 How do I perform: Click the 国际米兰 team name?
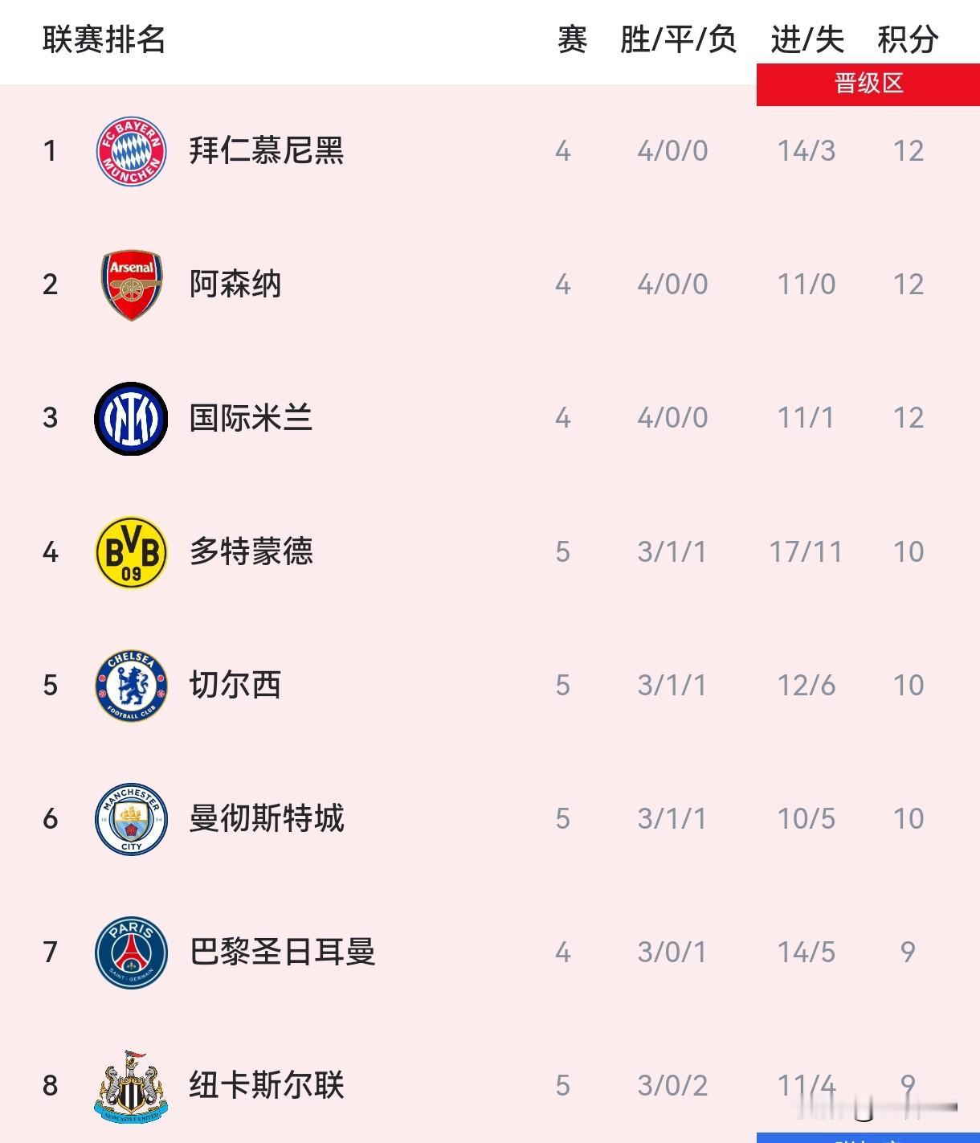[x=251, y=418]
